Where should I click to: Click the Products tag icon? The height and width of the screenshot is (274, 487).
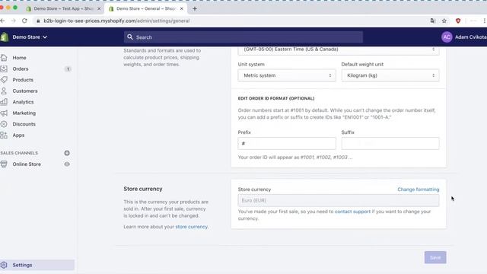click(x=4, y=80)
